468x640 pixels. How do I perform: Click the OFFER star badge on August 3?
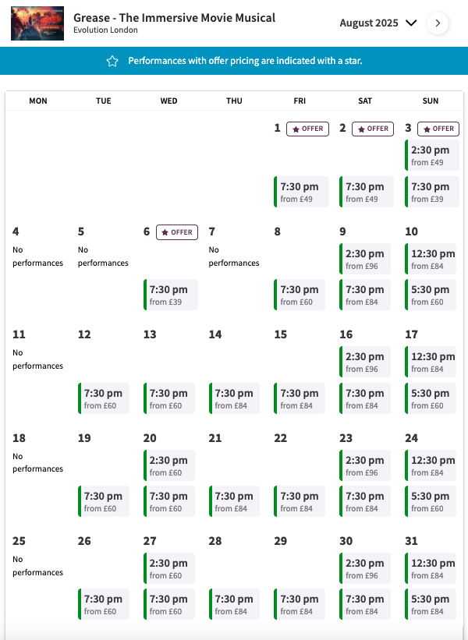click(438, 129)
